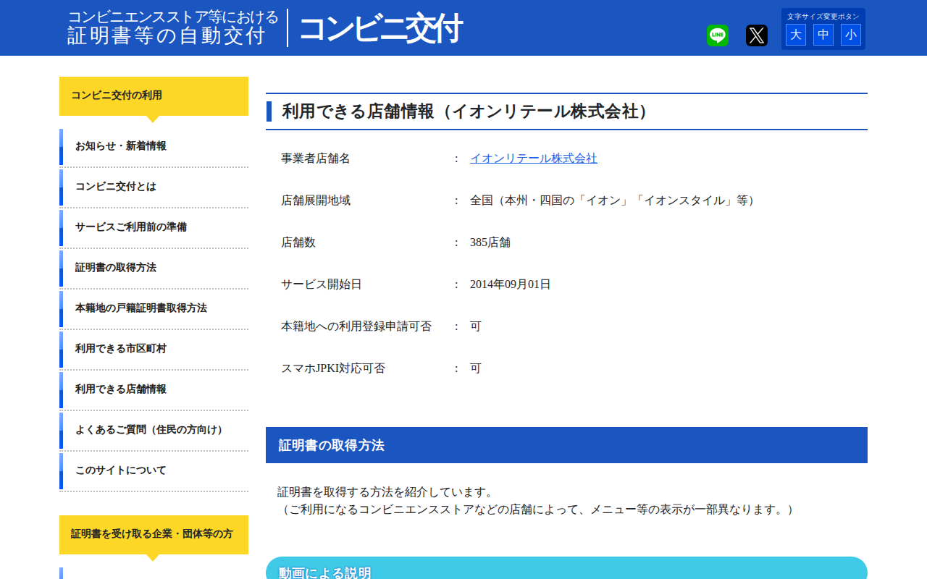Open the X (Twitter) share icon
Viewport: 927px width, 579px height.
click(x=756, y=35)
